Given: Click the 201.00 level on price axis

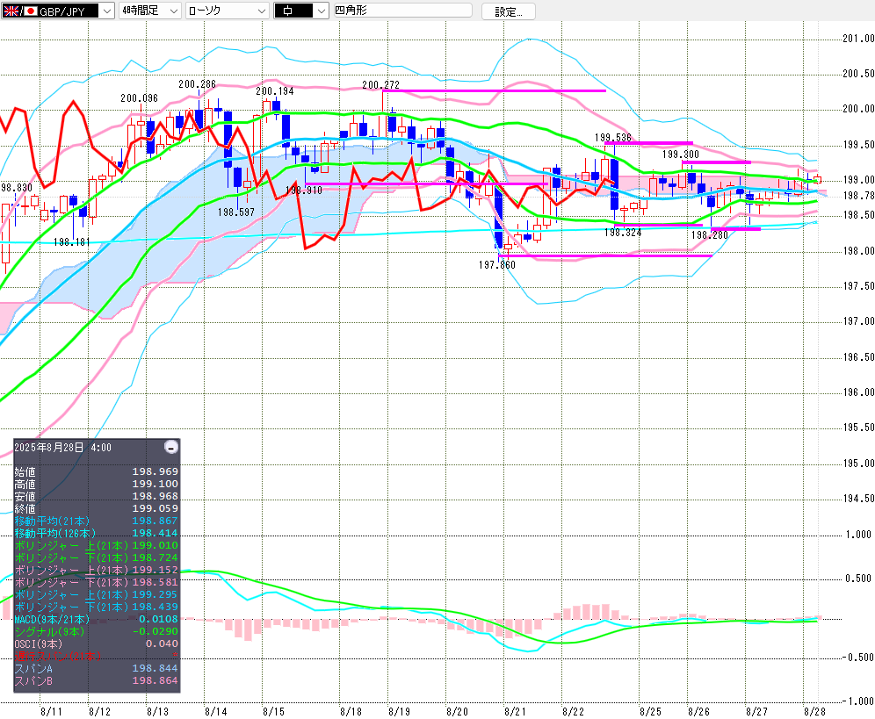Looking at the screenshot, I should click(x=858, y=39).
